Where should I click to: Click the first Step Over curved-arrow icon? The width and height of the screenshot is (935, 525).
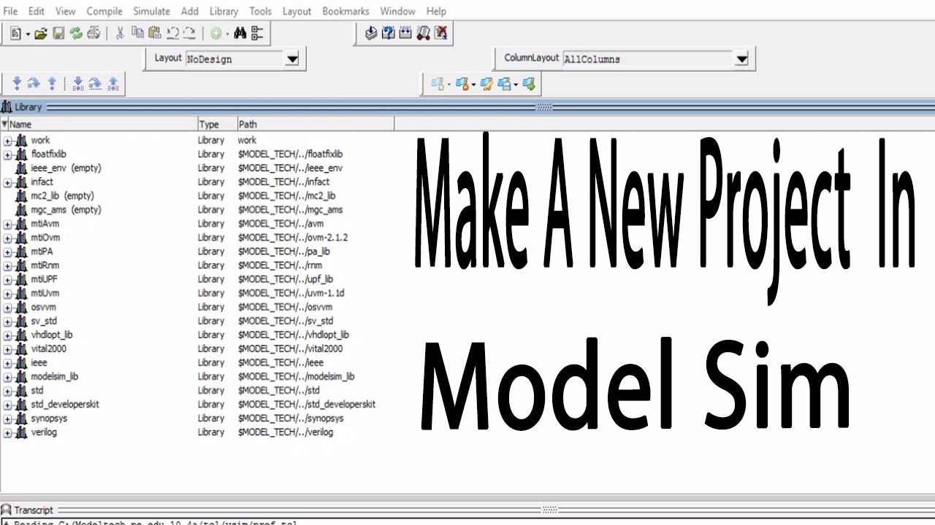pos(34,84)
